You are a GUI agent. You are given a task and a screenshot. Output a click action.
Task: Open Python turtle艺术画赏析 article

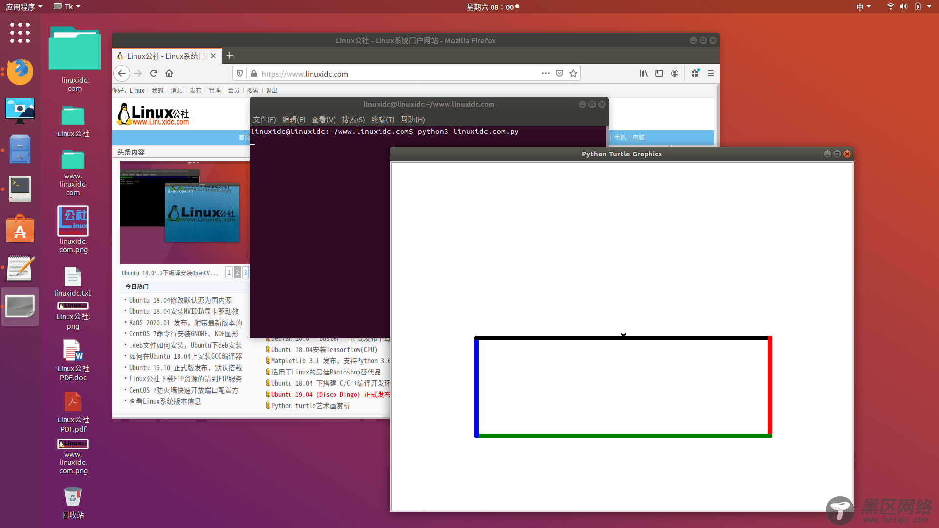311,406
